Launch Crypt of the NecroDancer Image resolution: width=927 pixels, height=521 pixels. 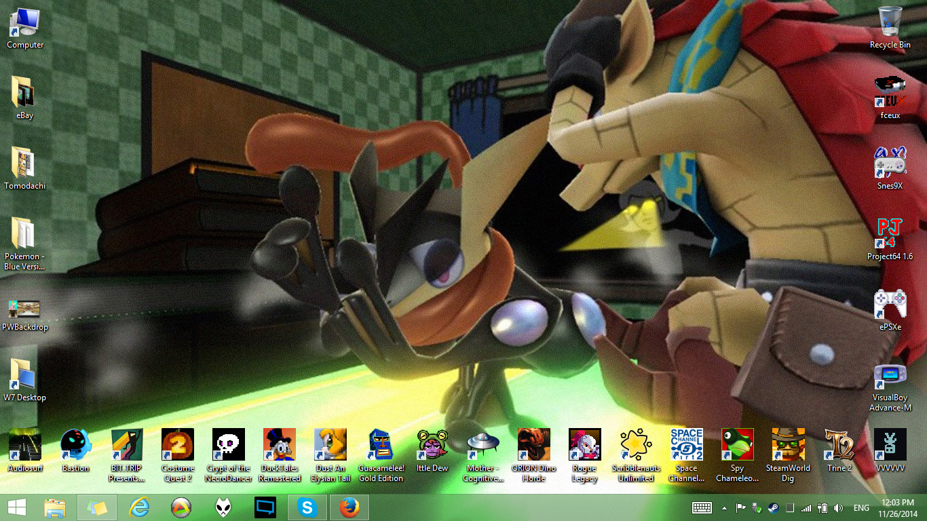click(x=229, y=455)
